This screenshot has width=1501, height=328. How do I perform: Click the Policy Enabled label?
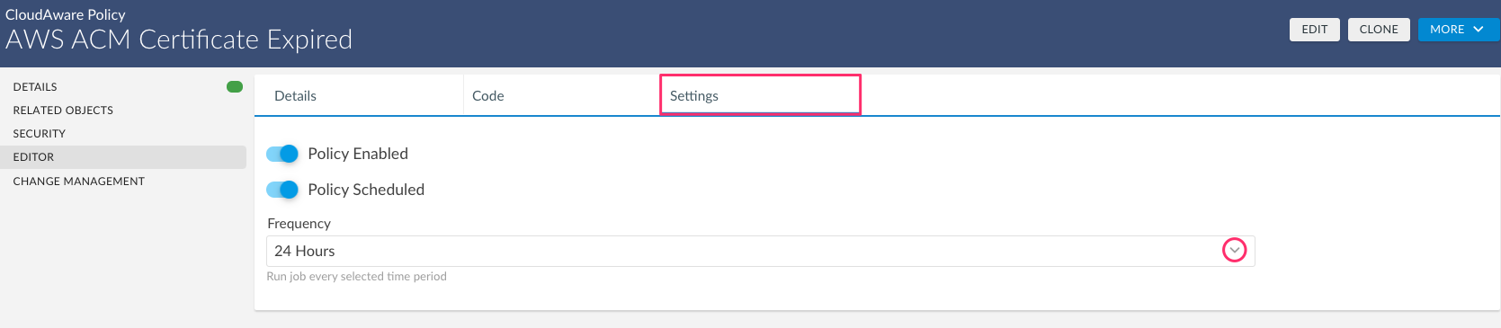(x=358, y=154)
